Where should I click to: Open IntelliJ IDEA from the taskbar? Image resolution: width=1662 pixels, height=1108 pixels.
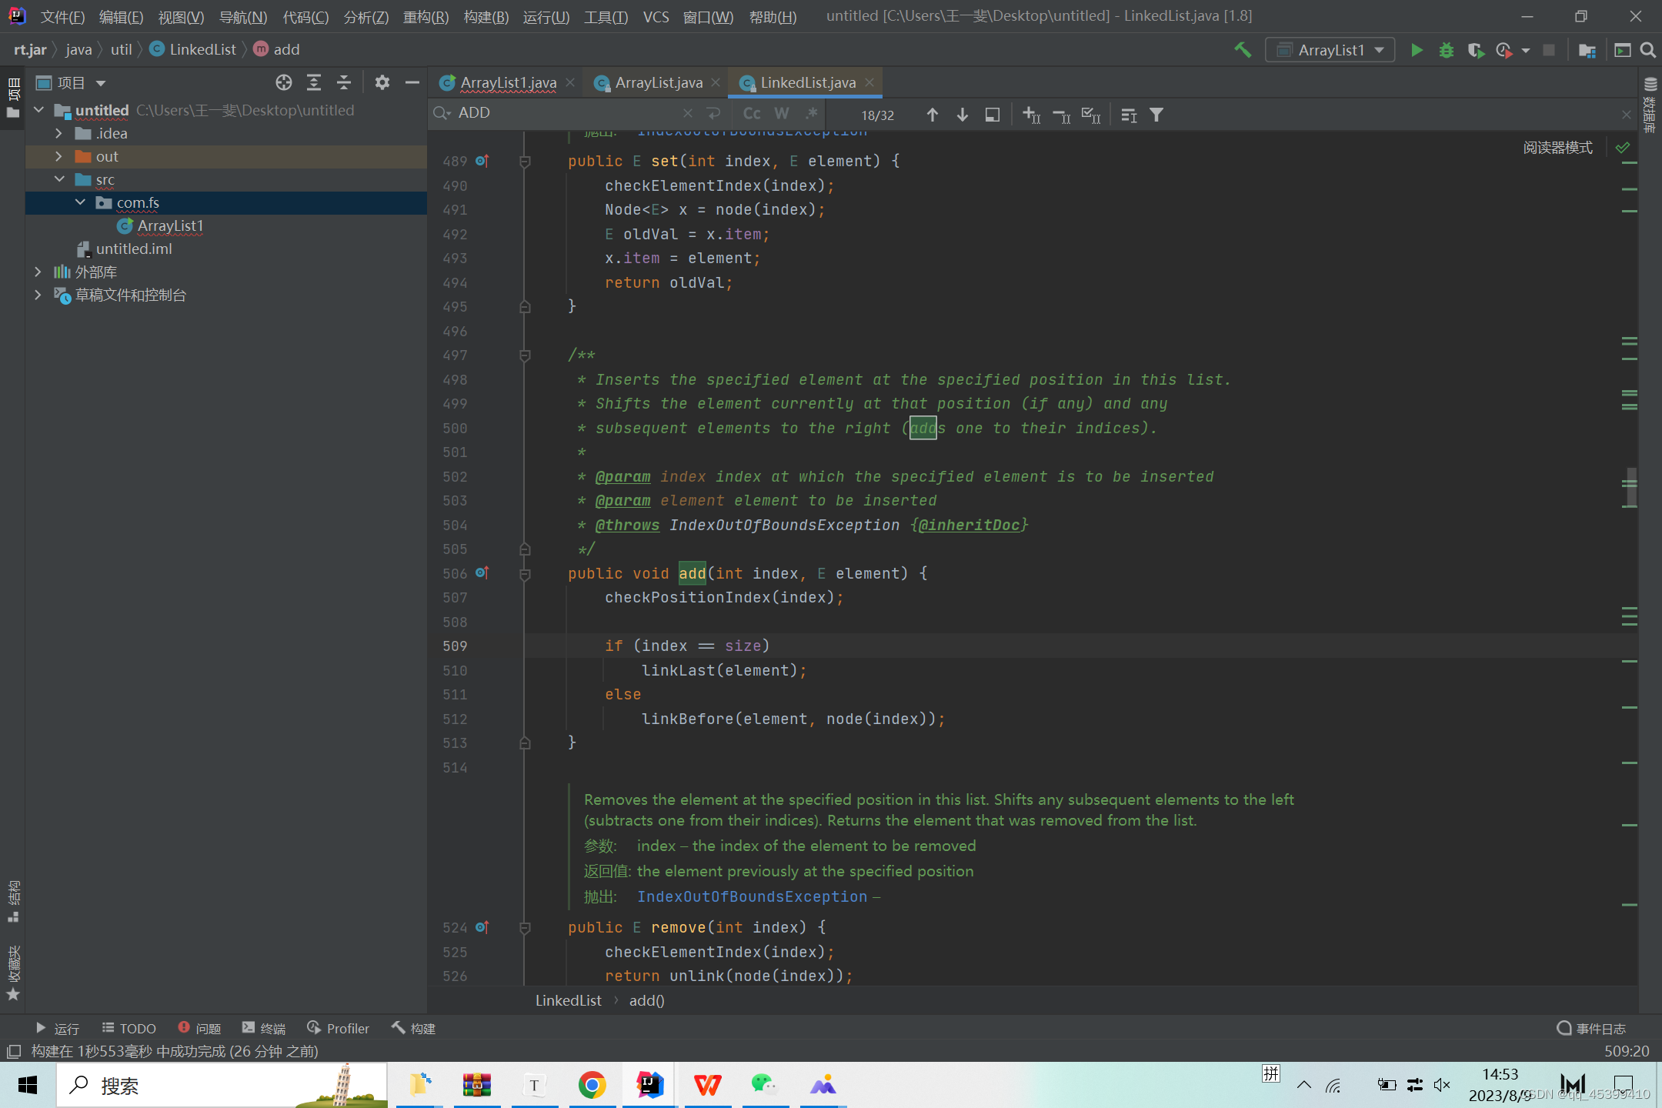650,1085
